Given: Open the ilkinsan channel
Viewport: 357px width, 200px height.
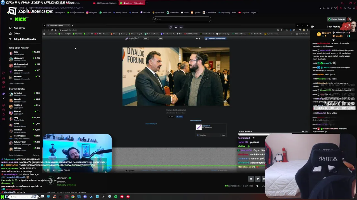Looking at the screenshot, I should [x=24, y=149].
